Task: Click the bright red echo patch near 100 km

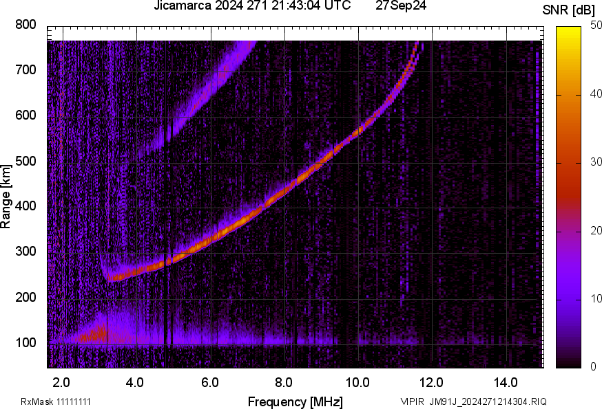Action: 93,335
